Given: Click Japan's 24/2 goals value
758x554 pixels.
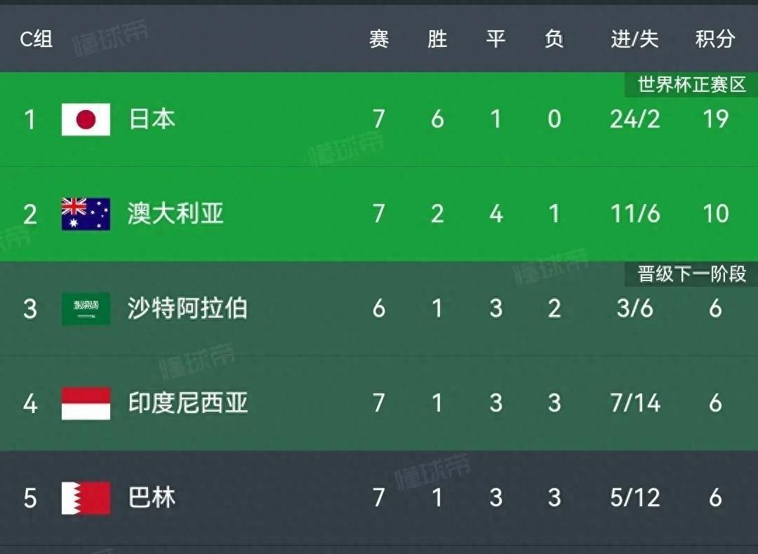Looking at the screenshot, I should tap(634, 119).
